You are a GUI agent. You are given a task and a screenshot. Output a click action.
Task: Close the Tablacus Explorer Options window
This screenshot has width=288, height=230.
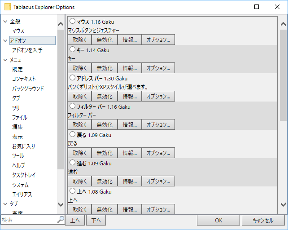click(277, 7)
